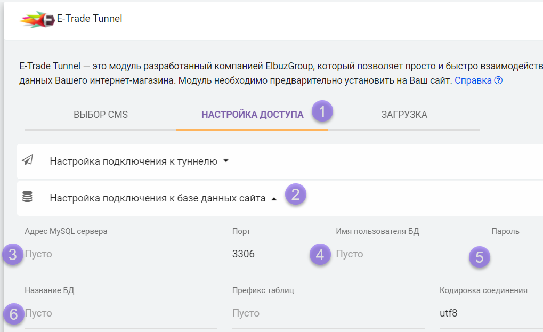Click the paper plane tunnel icon
This screenshot has width=543, height=332.
(x=28, y=160)
